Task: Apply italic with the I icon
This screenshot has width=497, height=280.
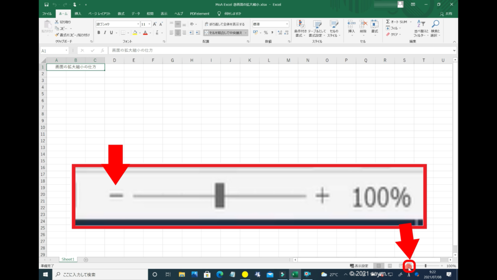Action: click(x=105, y=33)
